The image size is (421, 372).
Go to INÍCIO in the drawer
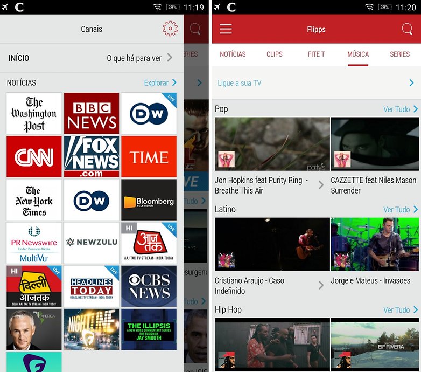point(19,58)
